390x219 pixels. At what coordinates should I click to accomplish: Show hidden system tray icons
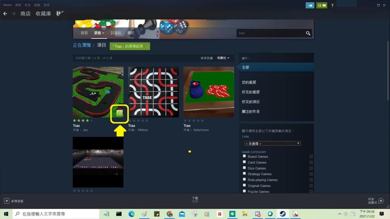point(340,214)
